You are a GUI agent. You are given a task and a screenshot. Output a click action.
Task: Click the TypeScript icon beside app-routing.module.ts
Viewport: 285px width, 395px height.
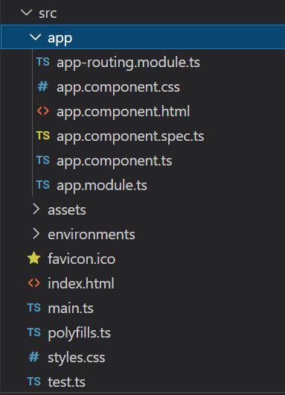click(43, 62)
